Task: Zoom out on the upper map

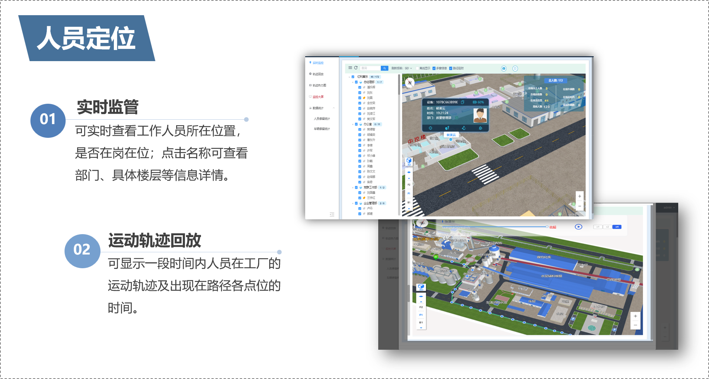Action: (x=580, y=206)
